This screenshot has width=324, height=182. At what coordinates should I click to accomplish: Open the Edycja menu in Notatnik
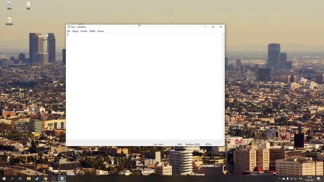click(75, 31)
